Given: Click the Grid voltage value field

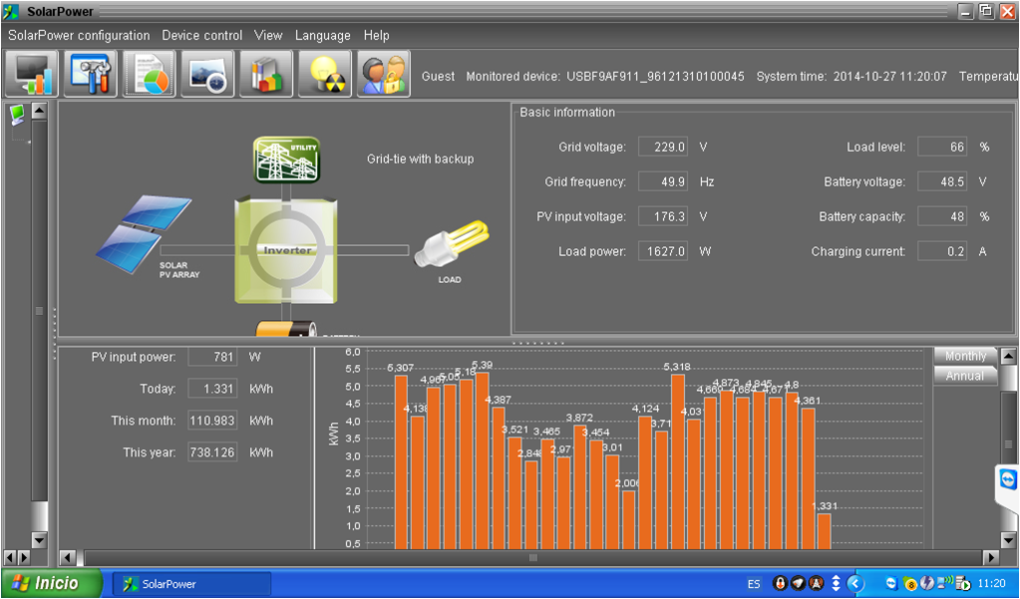Looking at the screenshot, I should pos(663,147).
